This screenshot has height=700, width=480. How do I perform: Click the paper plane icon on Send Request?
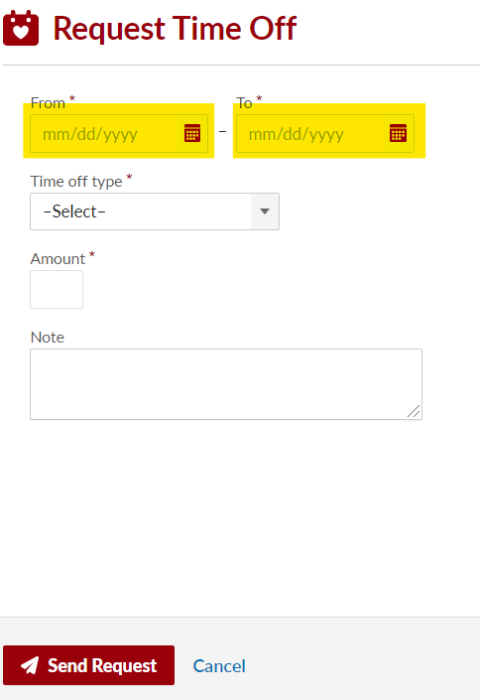point(30,665)
